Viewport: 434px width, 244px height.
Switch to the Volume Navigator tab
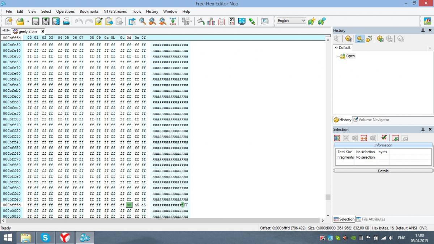pyautogui.click(x=371, y=120)
